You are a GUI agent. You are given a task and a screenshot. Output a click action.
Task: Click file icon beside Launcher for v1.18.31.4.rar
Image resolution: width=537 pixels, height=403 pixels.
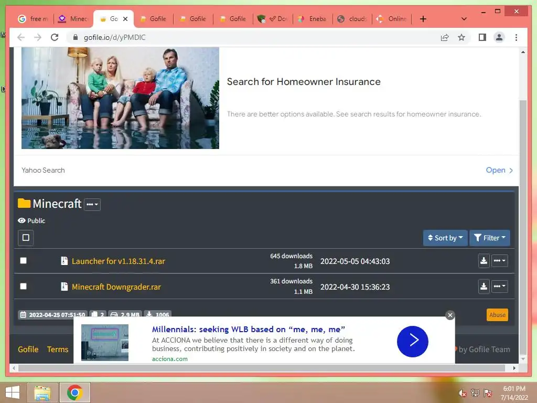click(x=64, y=261)
